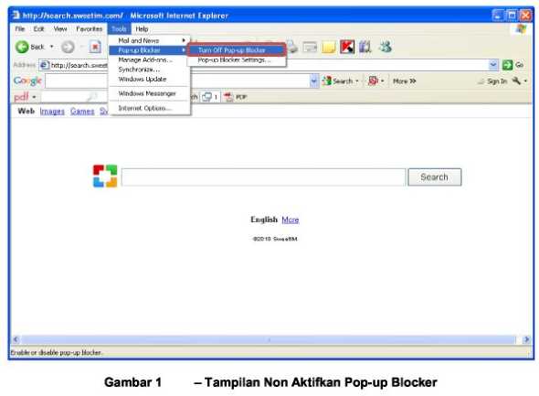This screenshot has width=539, height=396.
Task: Stop loading with the red X icon
Action: tap(95, 47)
